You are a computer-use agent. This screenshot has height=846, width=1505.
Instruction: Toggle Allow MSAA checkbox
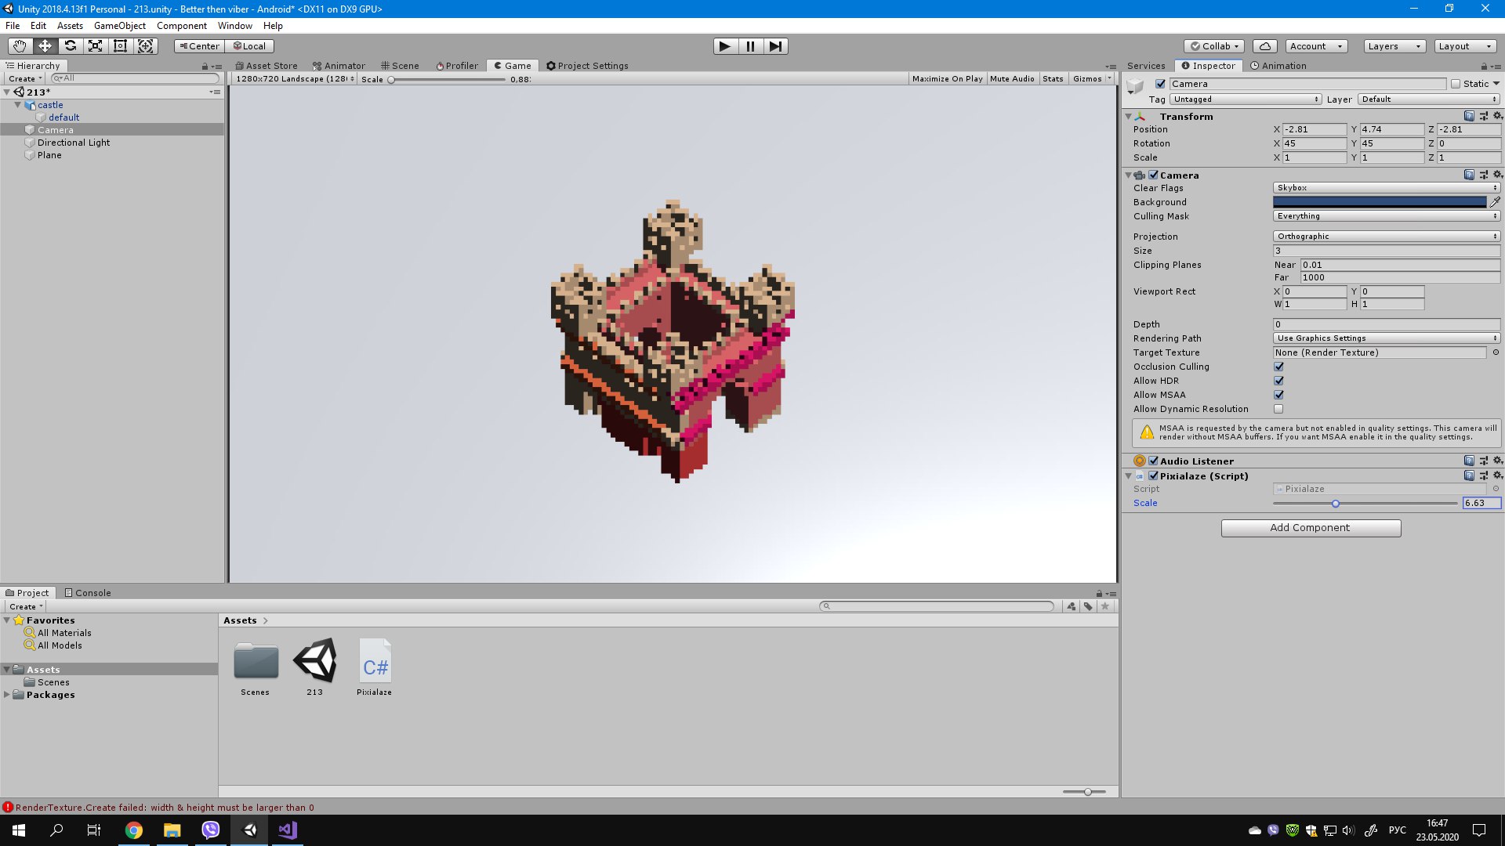(1278, 395)
